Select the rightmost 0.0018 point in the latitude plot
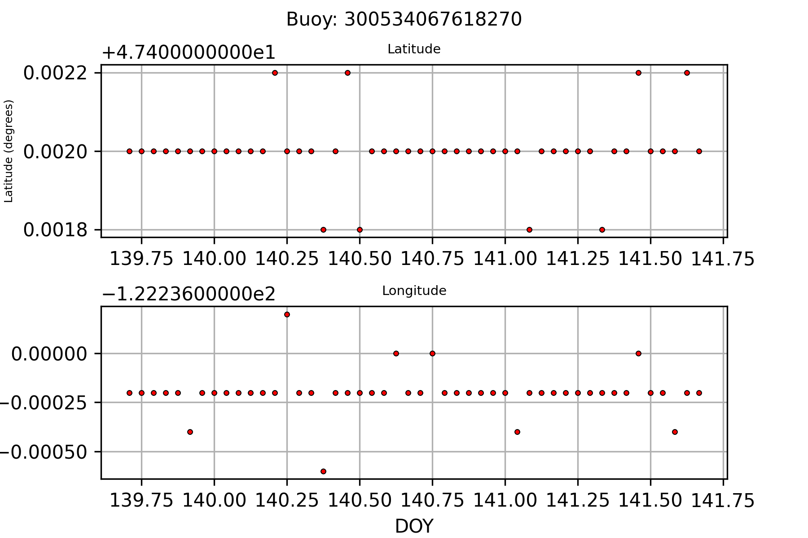Image resolution: width=808 pixels, height=538 pixels. click(602, 230)
